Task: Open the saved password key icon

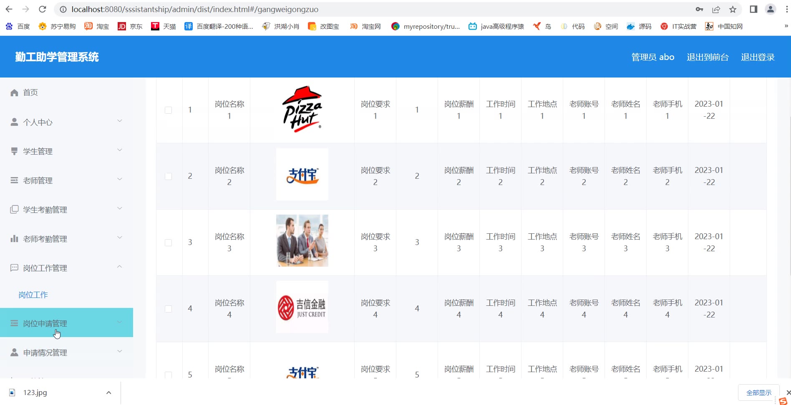Action: pyautogui.click(x=699, y=9)
